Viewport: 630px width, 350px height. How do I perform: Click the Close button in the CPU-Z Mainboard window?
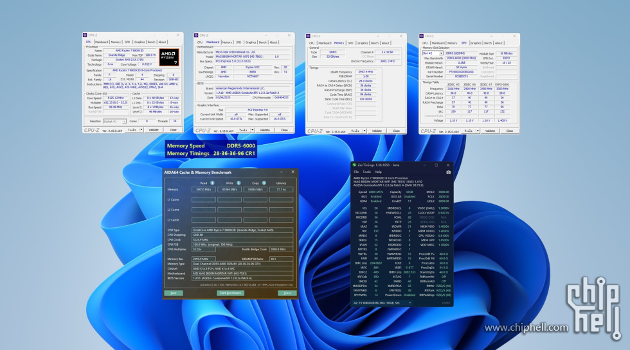tap(284, 131)
